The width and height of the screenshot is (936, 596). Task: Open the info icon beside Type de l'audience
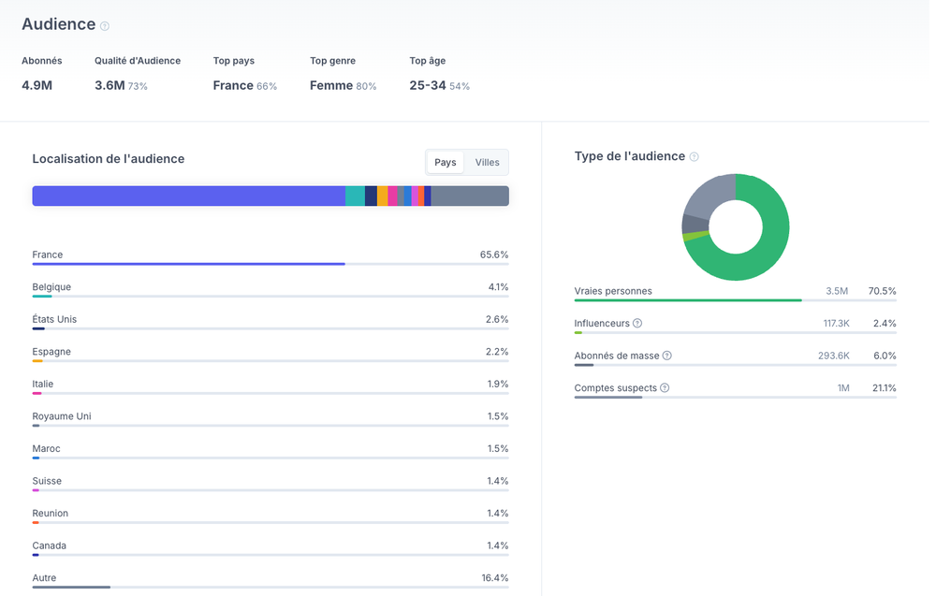(694, 157)
